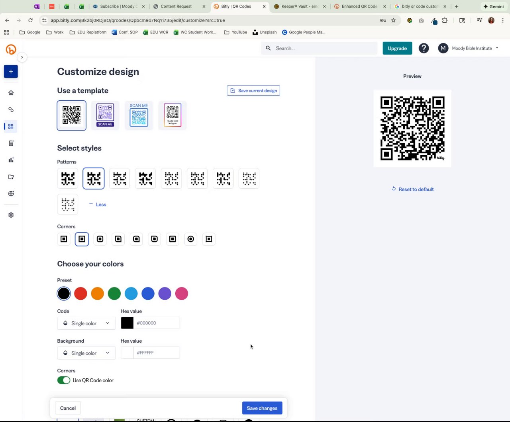The width and height of the screenshot is (510, 422).
Task: Toggle Use QR Code color switch
Action: (x=64, y=380)
